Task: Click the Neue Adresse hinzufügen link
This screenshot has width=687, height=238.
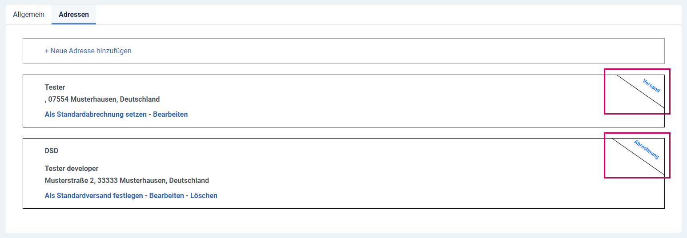Action: click(88, 51)
